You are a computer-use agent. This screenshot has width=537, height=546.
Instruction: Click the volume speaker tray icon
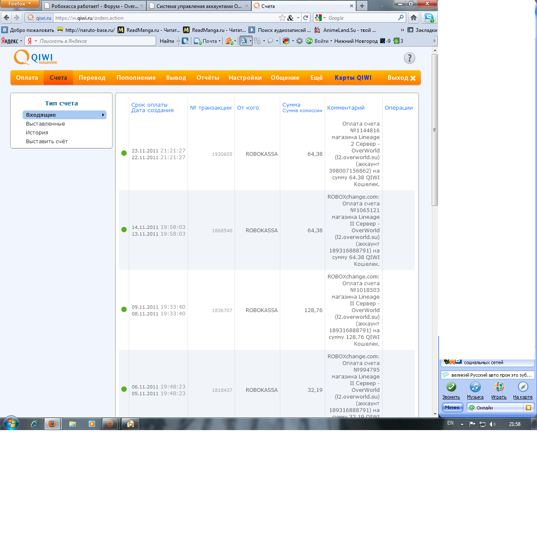493,424
